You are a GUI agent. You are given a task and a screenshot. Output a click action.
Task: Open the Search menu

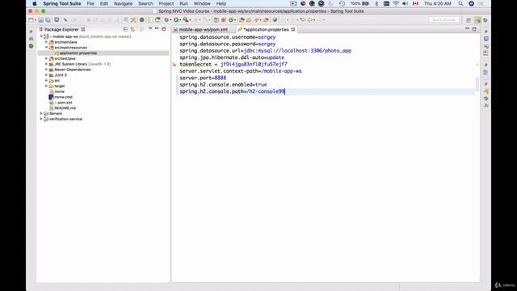pyautogui.click(x=145, y=3)
